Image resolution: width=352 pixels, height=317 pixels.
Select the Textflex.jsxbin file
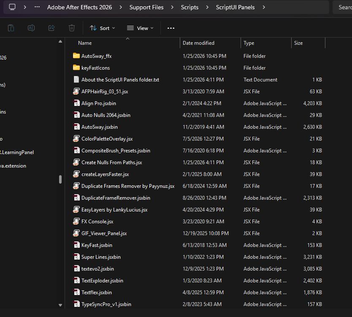point(97,292)
